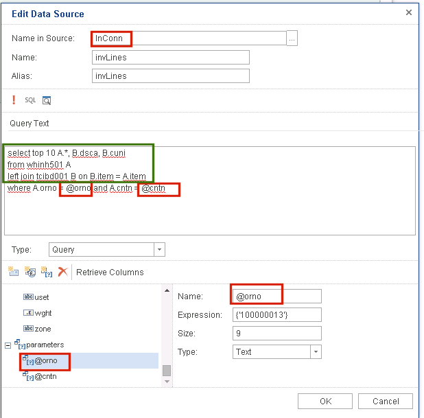Open the parameter Type dropdown showing Text
The image size is (424, 418).
pos(316,352)
